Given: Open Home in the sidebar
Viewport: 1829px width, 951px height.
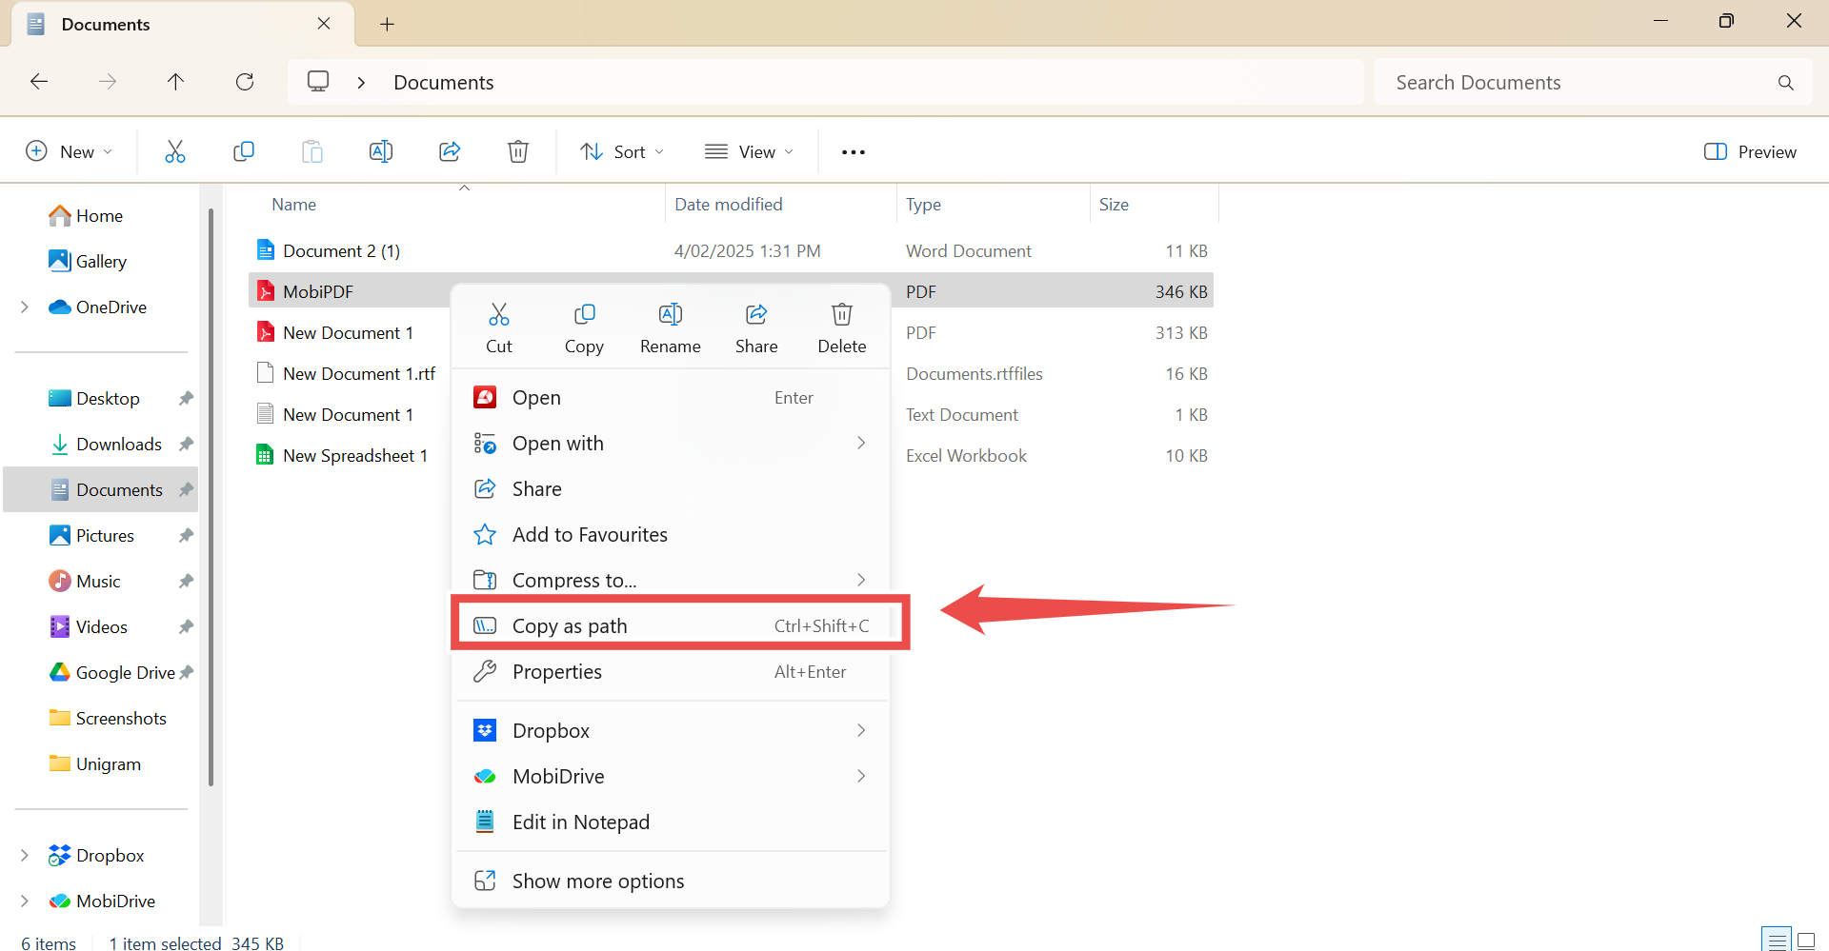Looking at the screenshot, I should tap(99, 216).
